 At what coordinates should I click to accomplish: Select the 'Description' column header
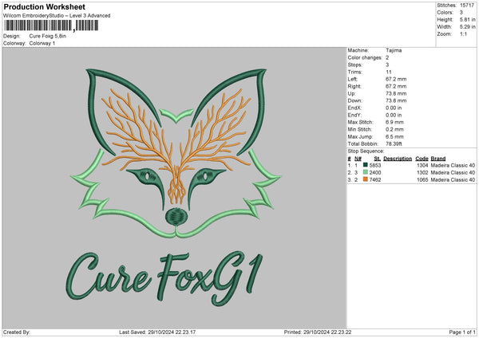coord(397,158)
